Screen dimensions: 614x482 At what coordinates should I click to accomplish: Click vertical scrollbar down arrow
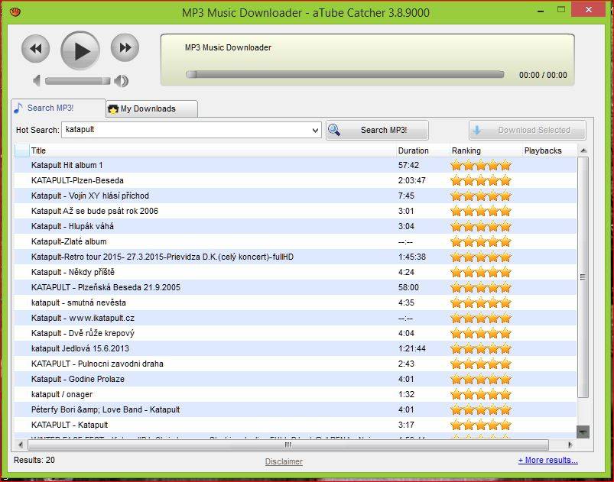(x=583, y=432)
